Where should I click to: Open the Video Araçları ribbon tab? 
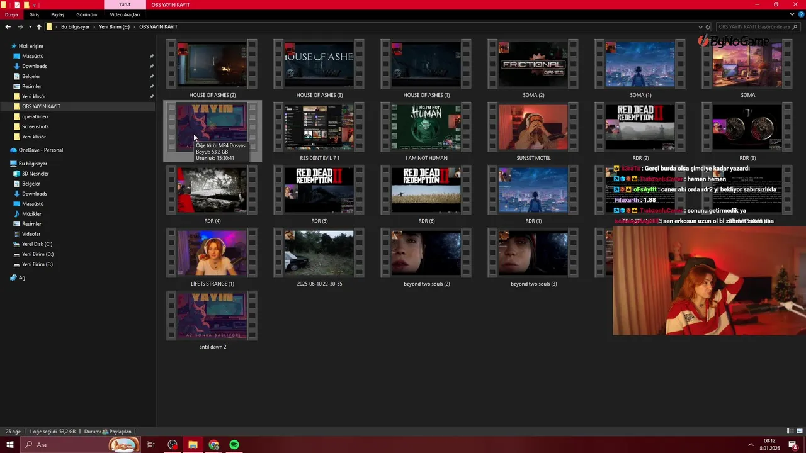click(x=125, y=14)
